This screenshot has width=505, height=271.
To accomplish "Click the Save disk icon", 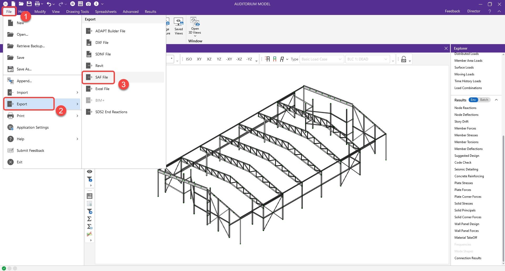I will point(29,4).
